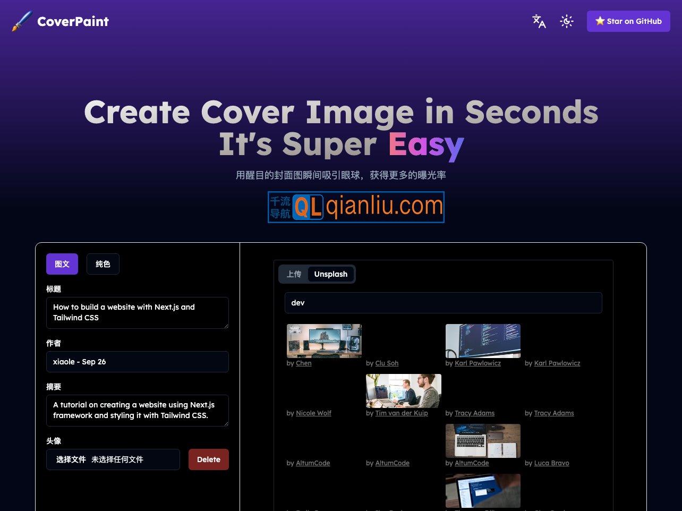Screen dimensions: 682x511
Task: Click the Star on GitHub button
Action: coord(628,21)
